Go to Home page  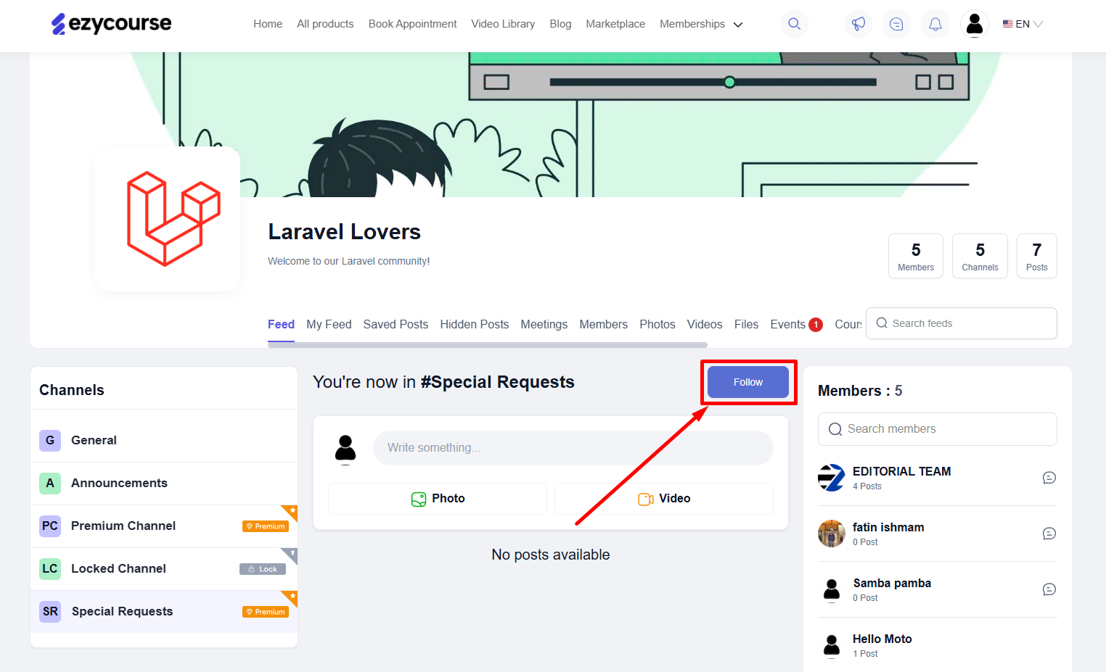tap(268, 24)
